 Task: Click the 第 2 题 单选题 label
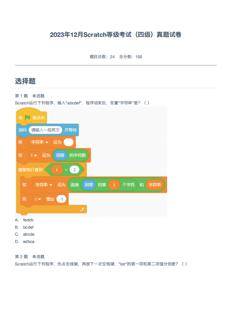pyautogui.click(x=30, y=257)
